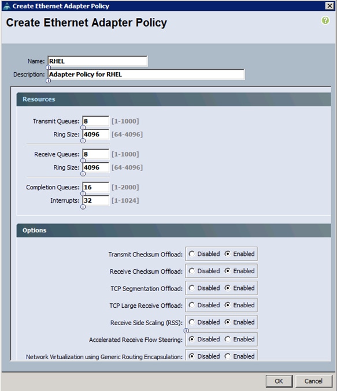Click the Cancel button
The image size is (337, 391).
pos(313,381)
